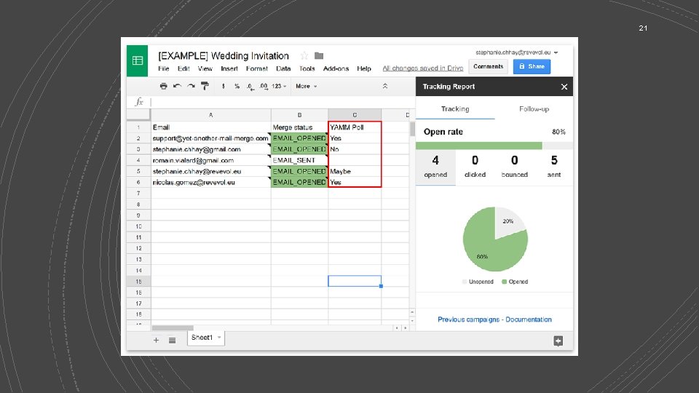
Task: Click the vertical scrollbar thumb
Action: coord(412,130)
